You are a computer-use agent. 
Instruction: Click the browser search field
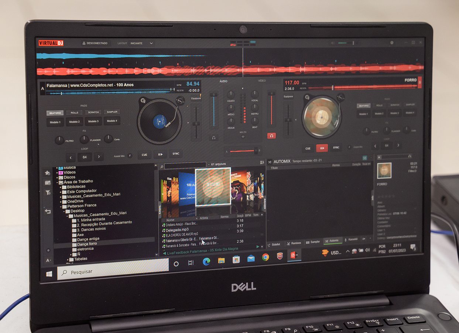click(x=185, y=165)
